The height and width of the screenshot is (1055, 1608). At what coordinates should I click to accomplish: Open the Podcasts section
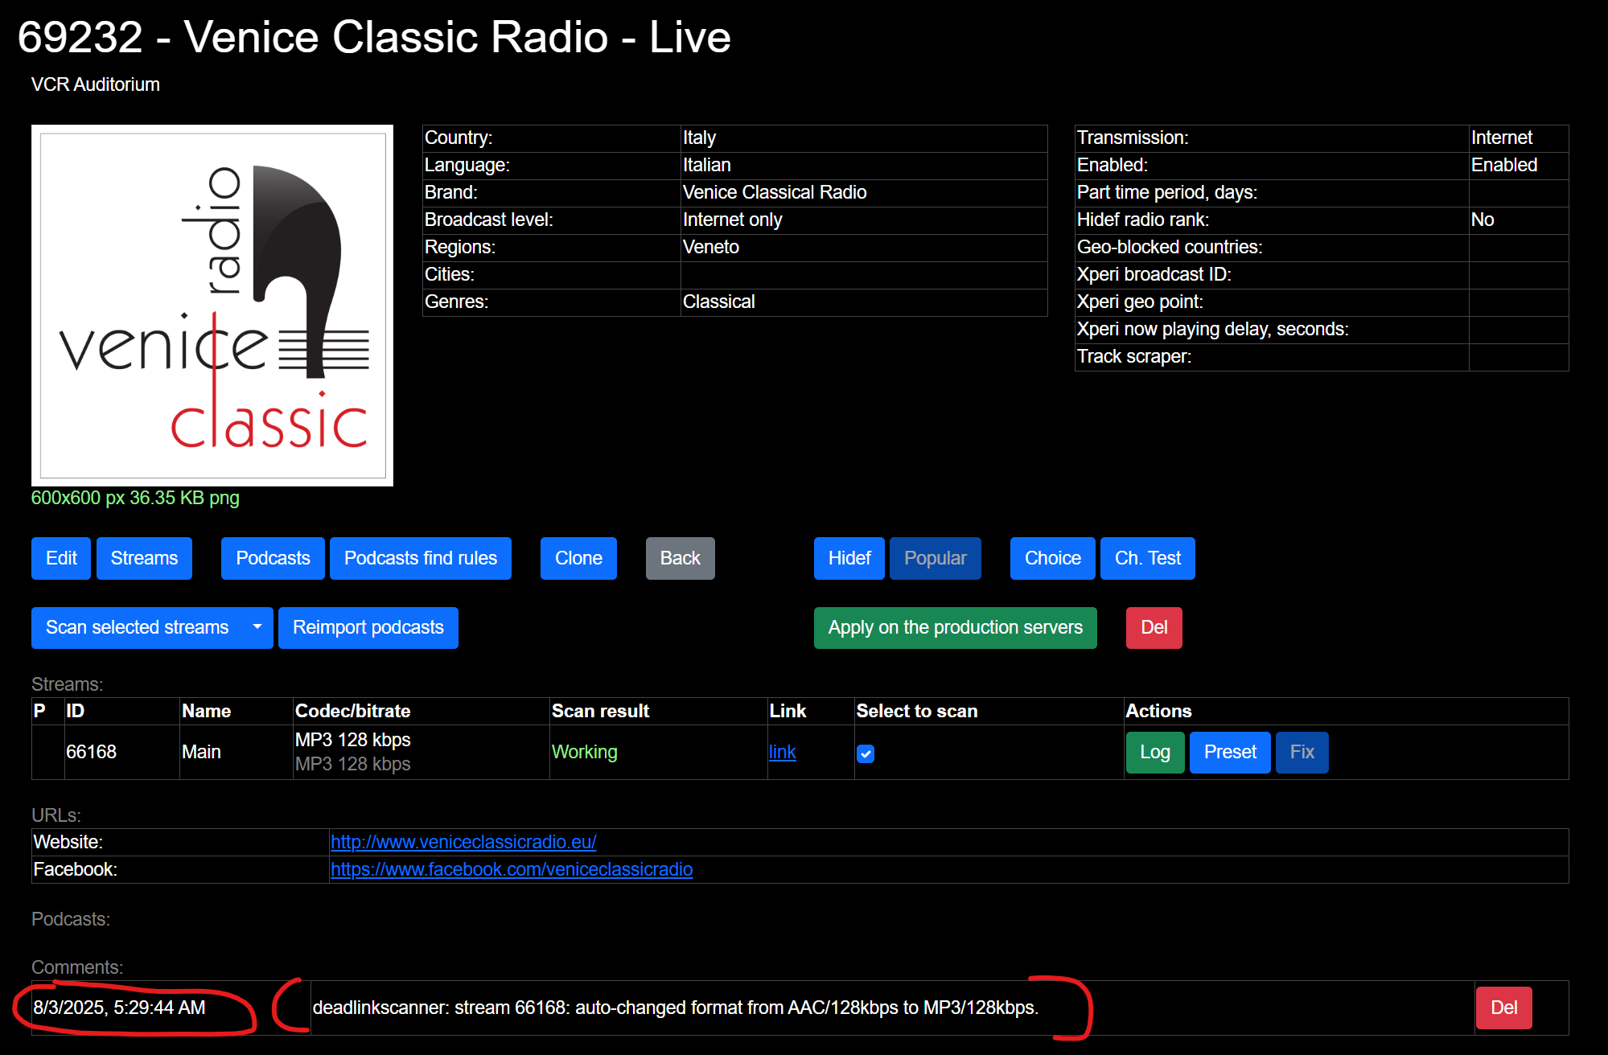[273, 558]
